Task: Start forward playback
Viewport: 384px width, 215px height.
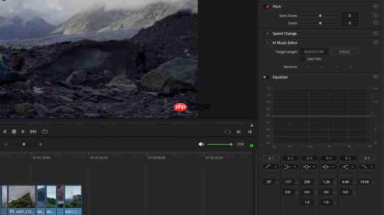Action: pyautogui.click(x=23, y=132)
